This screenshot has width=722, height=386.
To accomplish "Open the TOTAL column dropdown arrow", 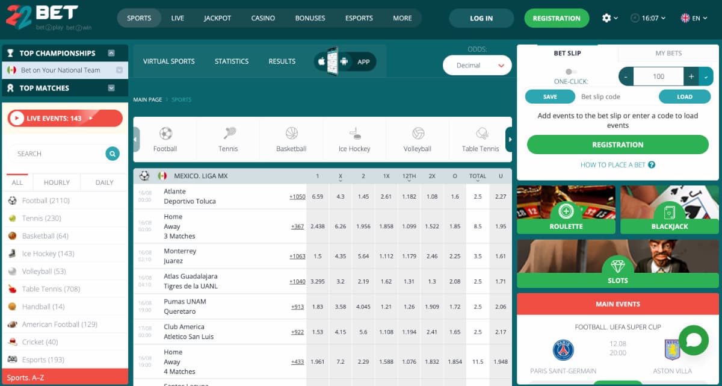I will pos(478,181).
